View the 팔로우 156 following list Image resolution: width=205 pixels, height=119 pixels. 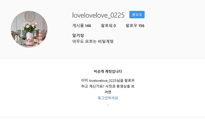135,25
